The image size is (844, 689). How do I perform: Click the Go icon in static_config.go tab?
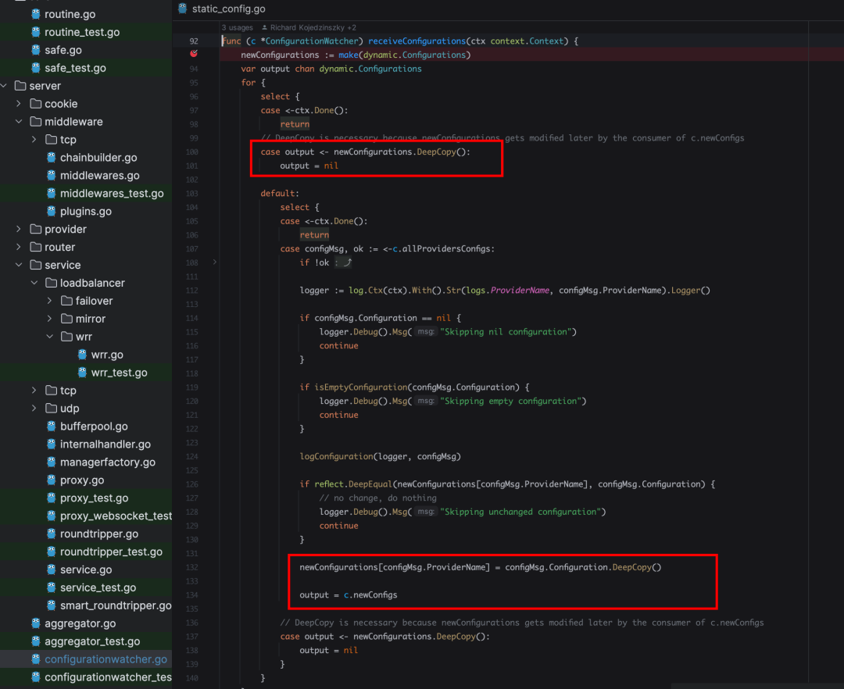pos(182,9)
